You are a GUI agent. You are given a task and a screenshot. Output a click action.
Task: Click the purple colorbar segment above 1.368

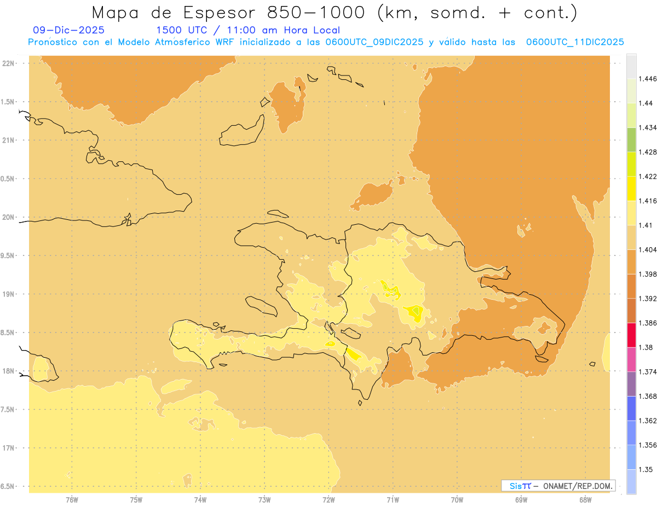(x=632, y=384)
